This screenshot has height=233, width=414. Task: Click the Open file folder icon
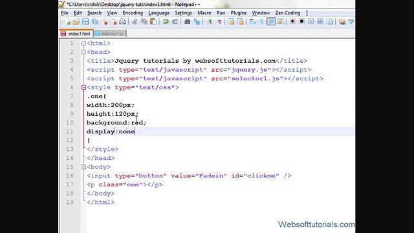(x=76, y=21)
